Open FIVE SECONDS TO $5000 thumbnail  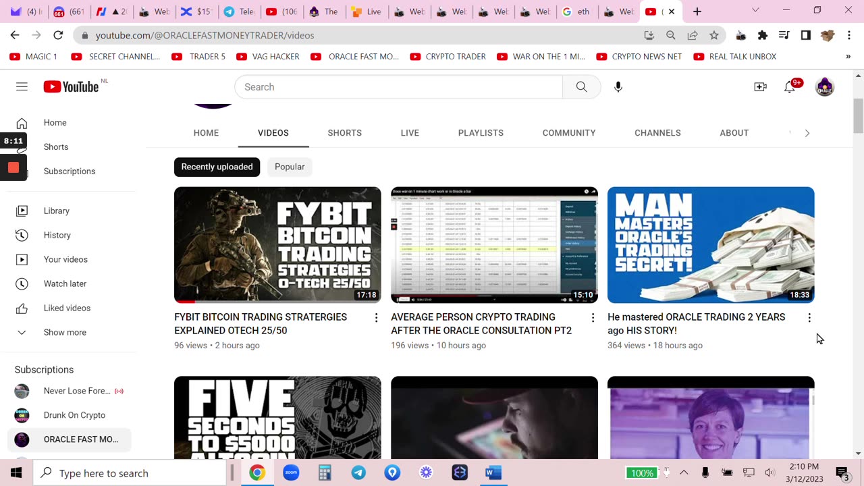click(277, 418)
